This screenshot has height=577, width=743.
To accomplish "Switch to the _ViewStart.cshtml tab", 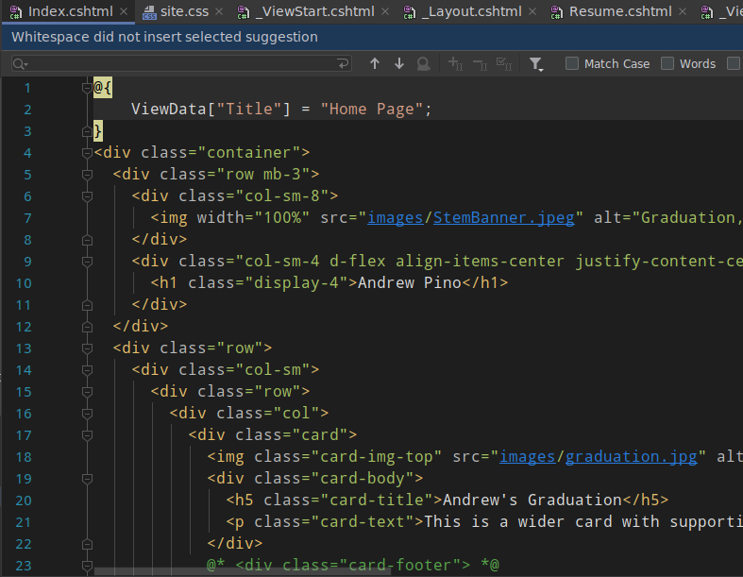I will [x=313, y=12].
